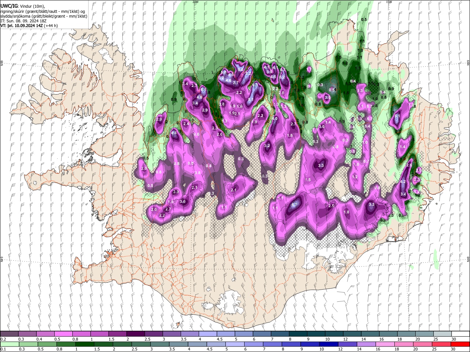Click the 0.1 label under the rain scale
This screenshot has height=352, width=470.
(3, 349)
